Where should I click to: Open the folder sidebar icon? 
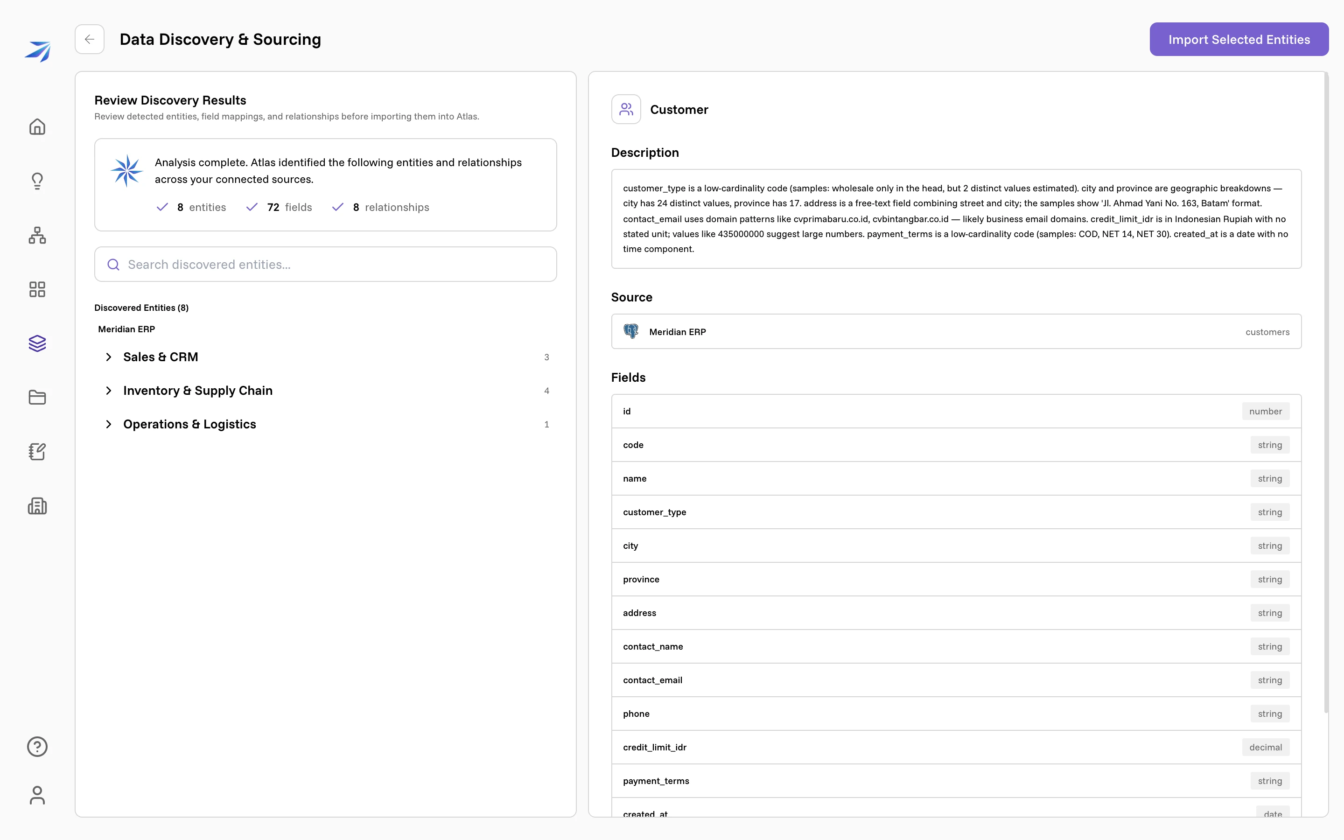point(37,398)
